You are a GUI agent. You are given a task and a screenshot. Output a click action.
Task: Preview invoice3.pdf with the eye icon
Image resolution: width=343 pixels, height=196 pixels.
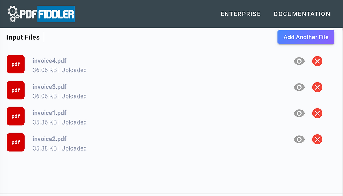[299, 87]
